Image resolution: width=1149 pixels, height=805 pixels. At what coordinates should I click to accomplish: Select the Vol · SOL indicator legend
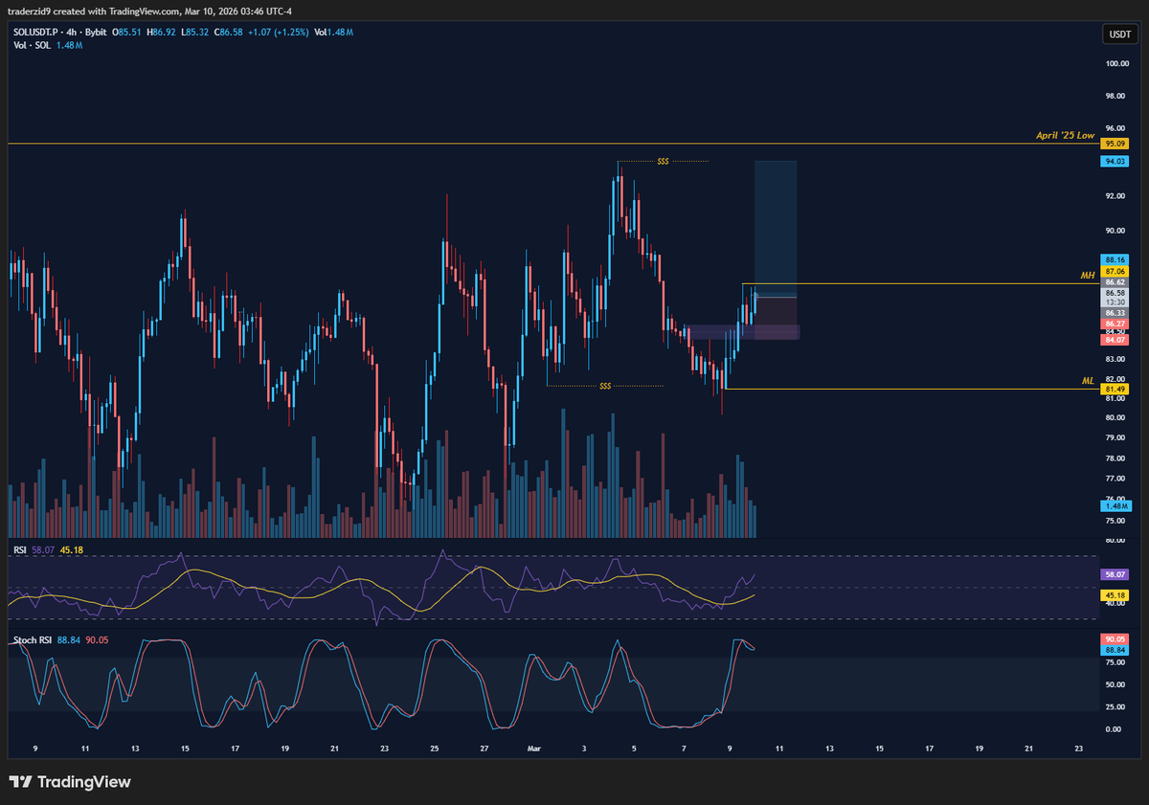(31, 44)
